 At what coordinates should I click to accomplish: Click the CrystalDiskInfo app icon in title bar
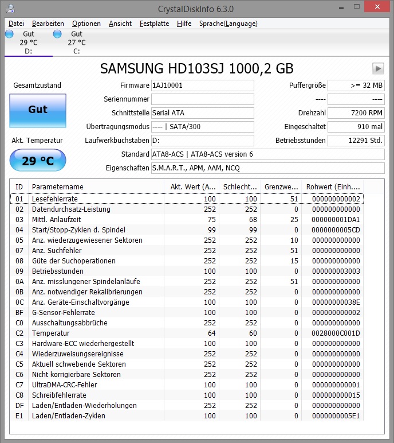click(x=10, y=9)
